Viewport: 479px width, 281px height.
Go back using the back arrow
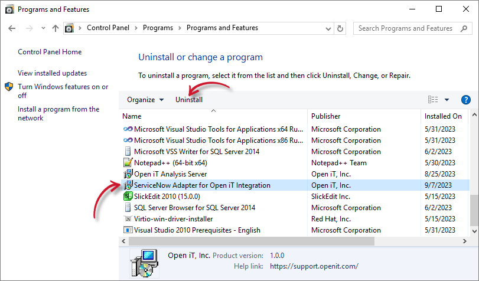tap(12, 28)
